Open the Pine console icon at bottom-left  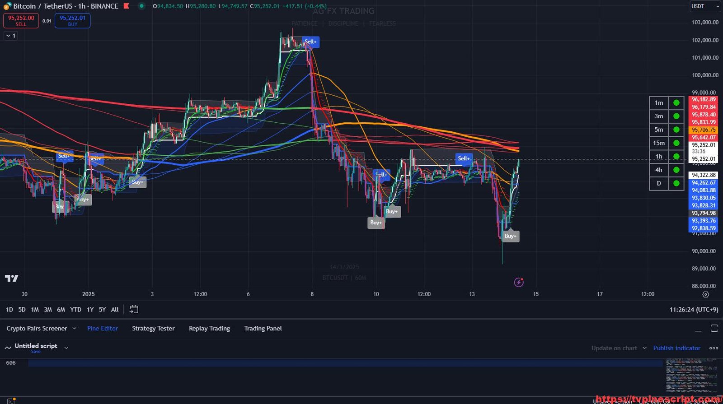pos(10,401)
